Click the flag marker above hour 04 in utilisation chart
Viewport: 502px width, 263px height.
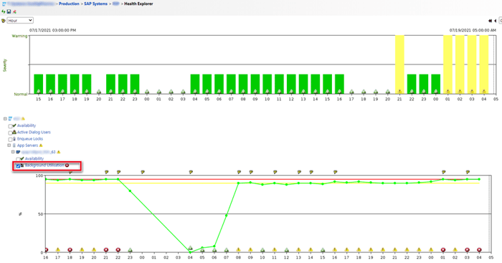(x=191, y=172)
